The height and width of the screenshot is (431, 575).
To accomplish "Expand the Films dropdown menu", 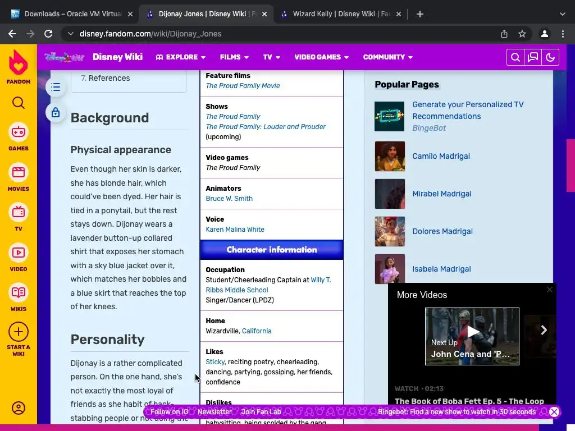I will coord(234,57).
